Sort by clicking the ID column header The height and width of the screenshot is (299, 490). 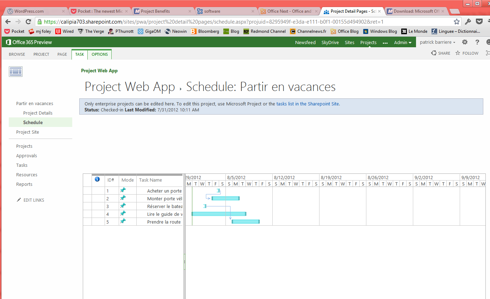(111, 180)
